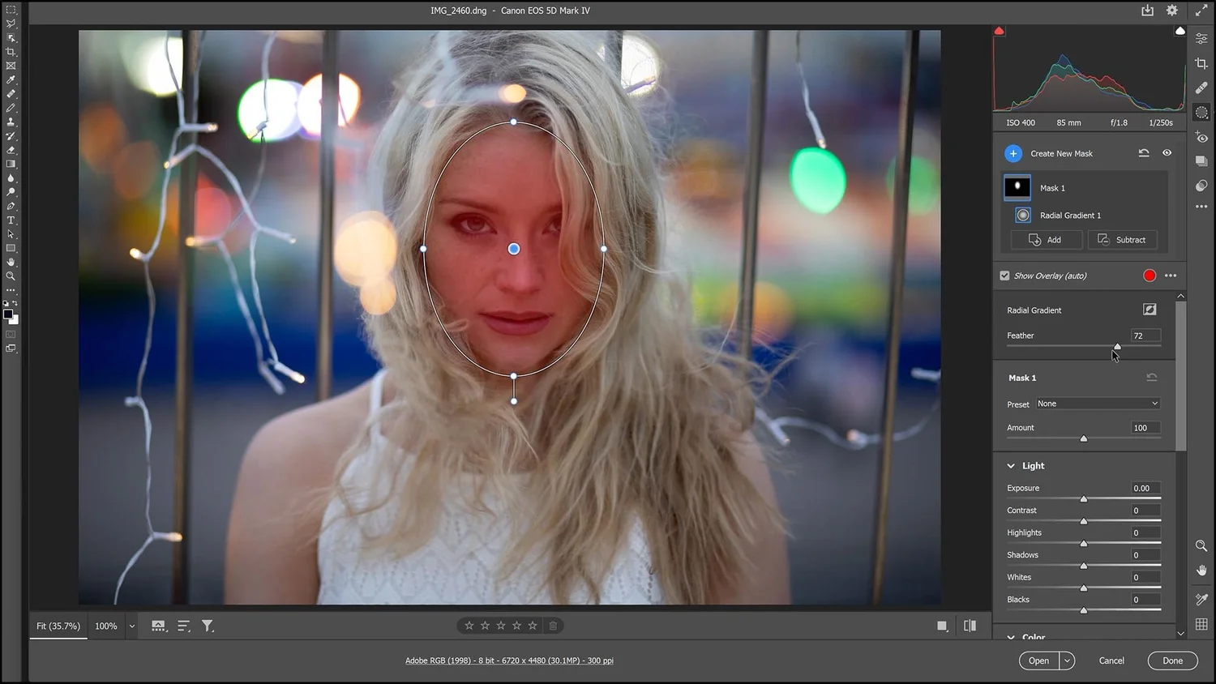
Task: Click the red mask overlay color swatch
Action: tap(1149, 276)
